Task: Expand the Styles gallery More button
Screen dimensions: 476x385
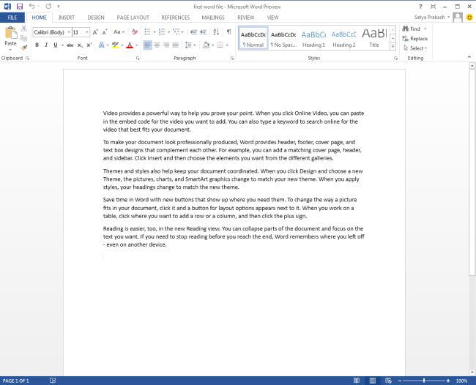Action: click(x=393, y=46)
